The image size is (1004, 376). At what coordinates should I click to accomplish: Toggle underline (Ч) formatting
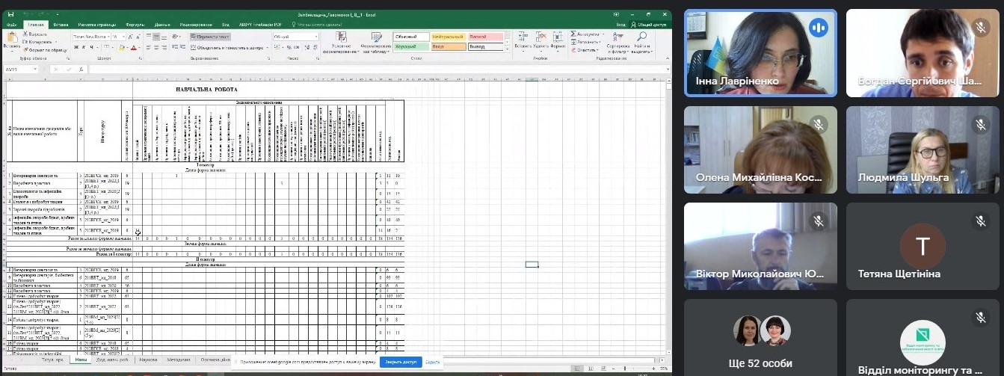[91, 47]
